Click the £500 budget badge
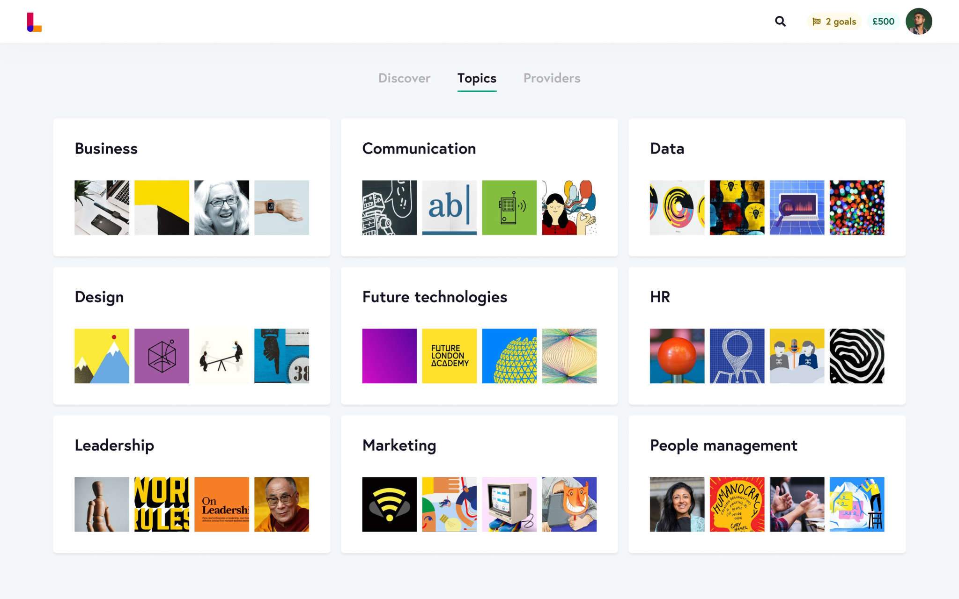The height and width of the screenshot is (599, 959). point(883,22)
